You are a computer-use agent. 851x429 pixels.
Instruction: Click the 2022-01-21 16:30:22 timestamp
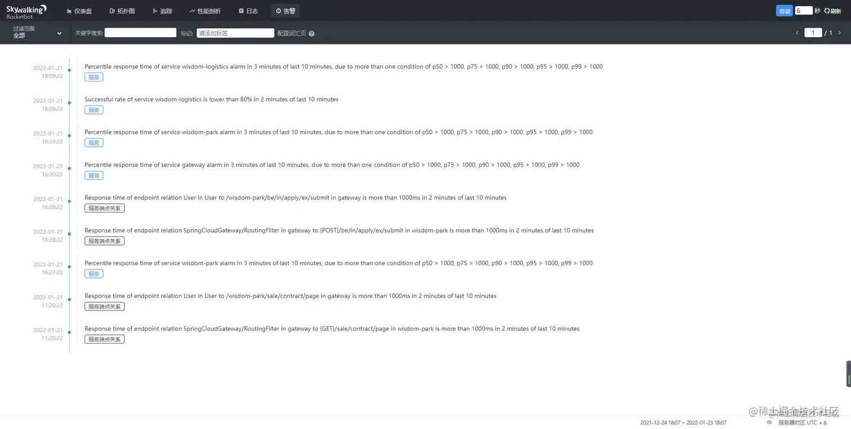tap(48, 170)
